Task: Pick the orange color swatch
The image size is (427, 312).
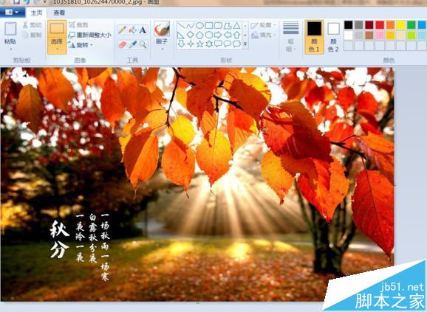Action: click(x=390, y=25)
